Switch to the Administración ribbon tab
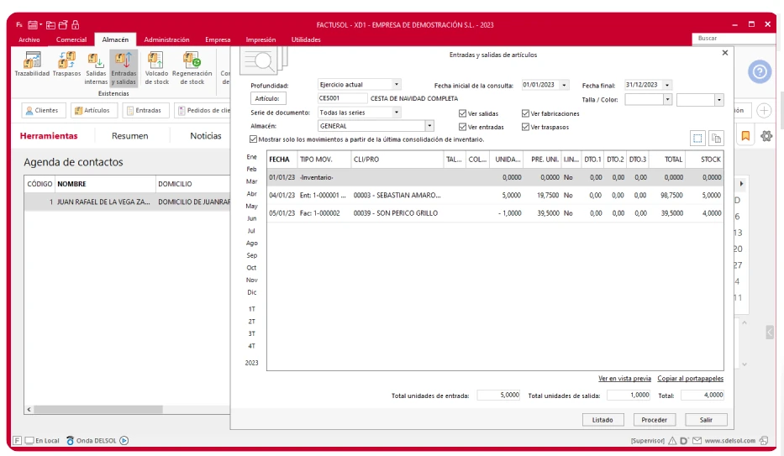 (166, 39)
